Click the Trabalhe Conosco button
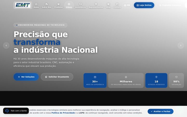 click(170, 5)
